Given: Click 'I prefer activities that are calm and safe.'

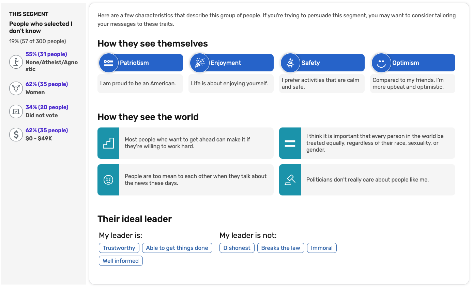Looking at the screenshot, I should point(320,83).
